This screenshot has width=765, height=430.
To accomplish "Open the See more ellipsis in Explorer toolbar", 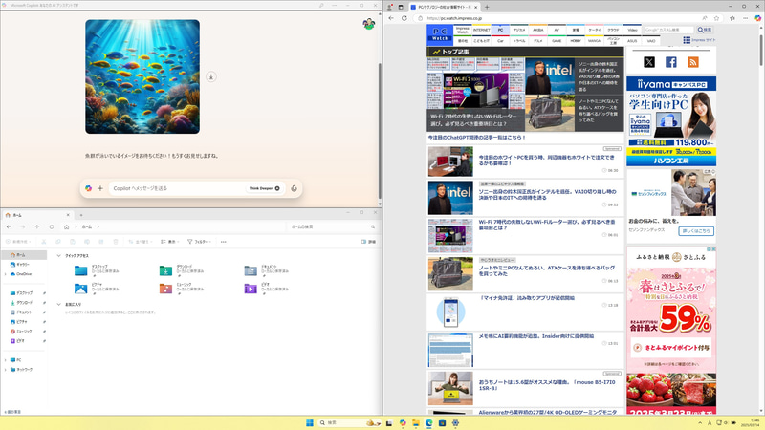I will coord(224,242).
